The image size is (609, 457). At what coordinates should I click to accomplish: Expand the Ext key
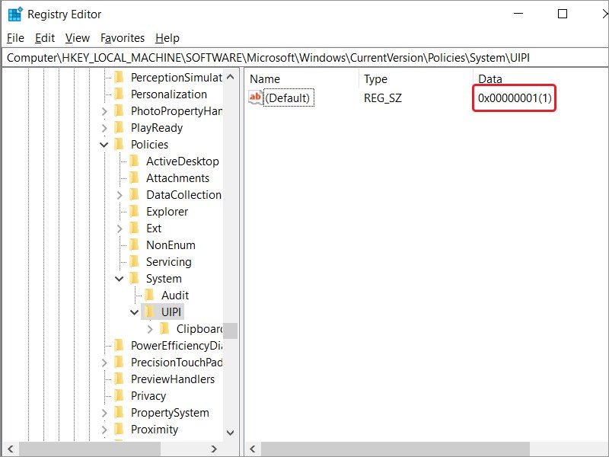pyautogui.click(x=120, y=228)
